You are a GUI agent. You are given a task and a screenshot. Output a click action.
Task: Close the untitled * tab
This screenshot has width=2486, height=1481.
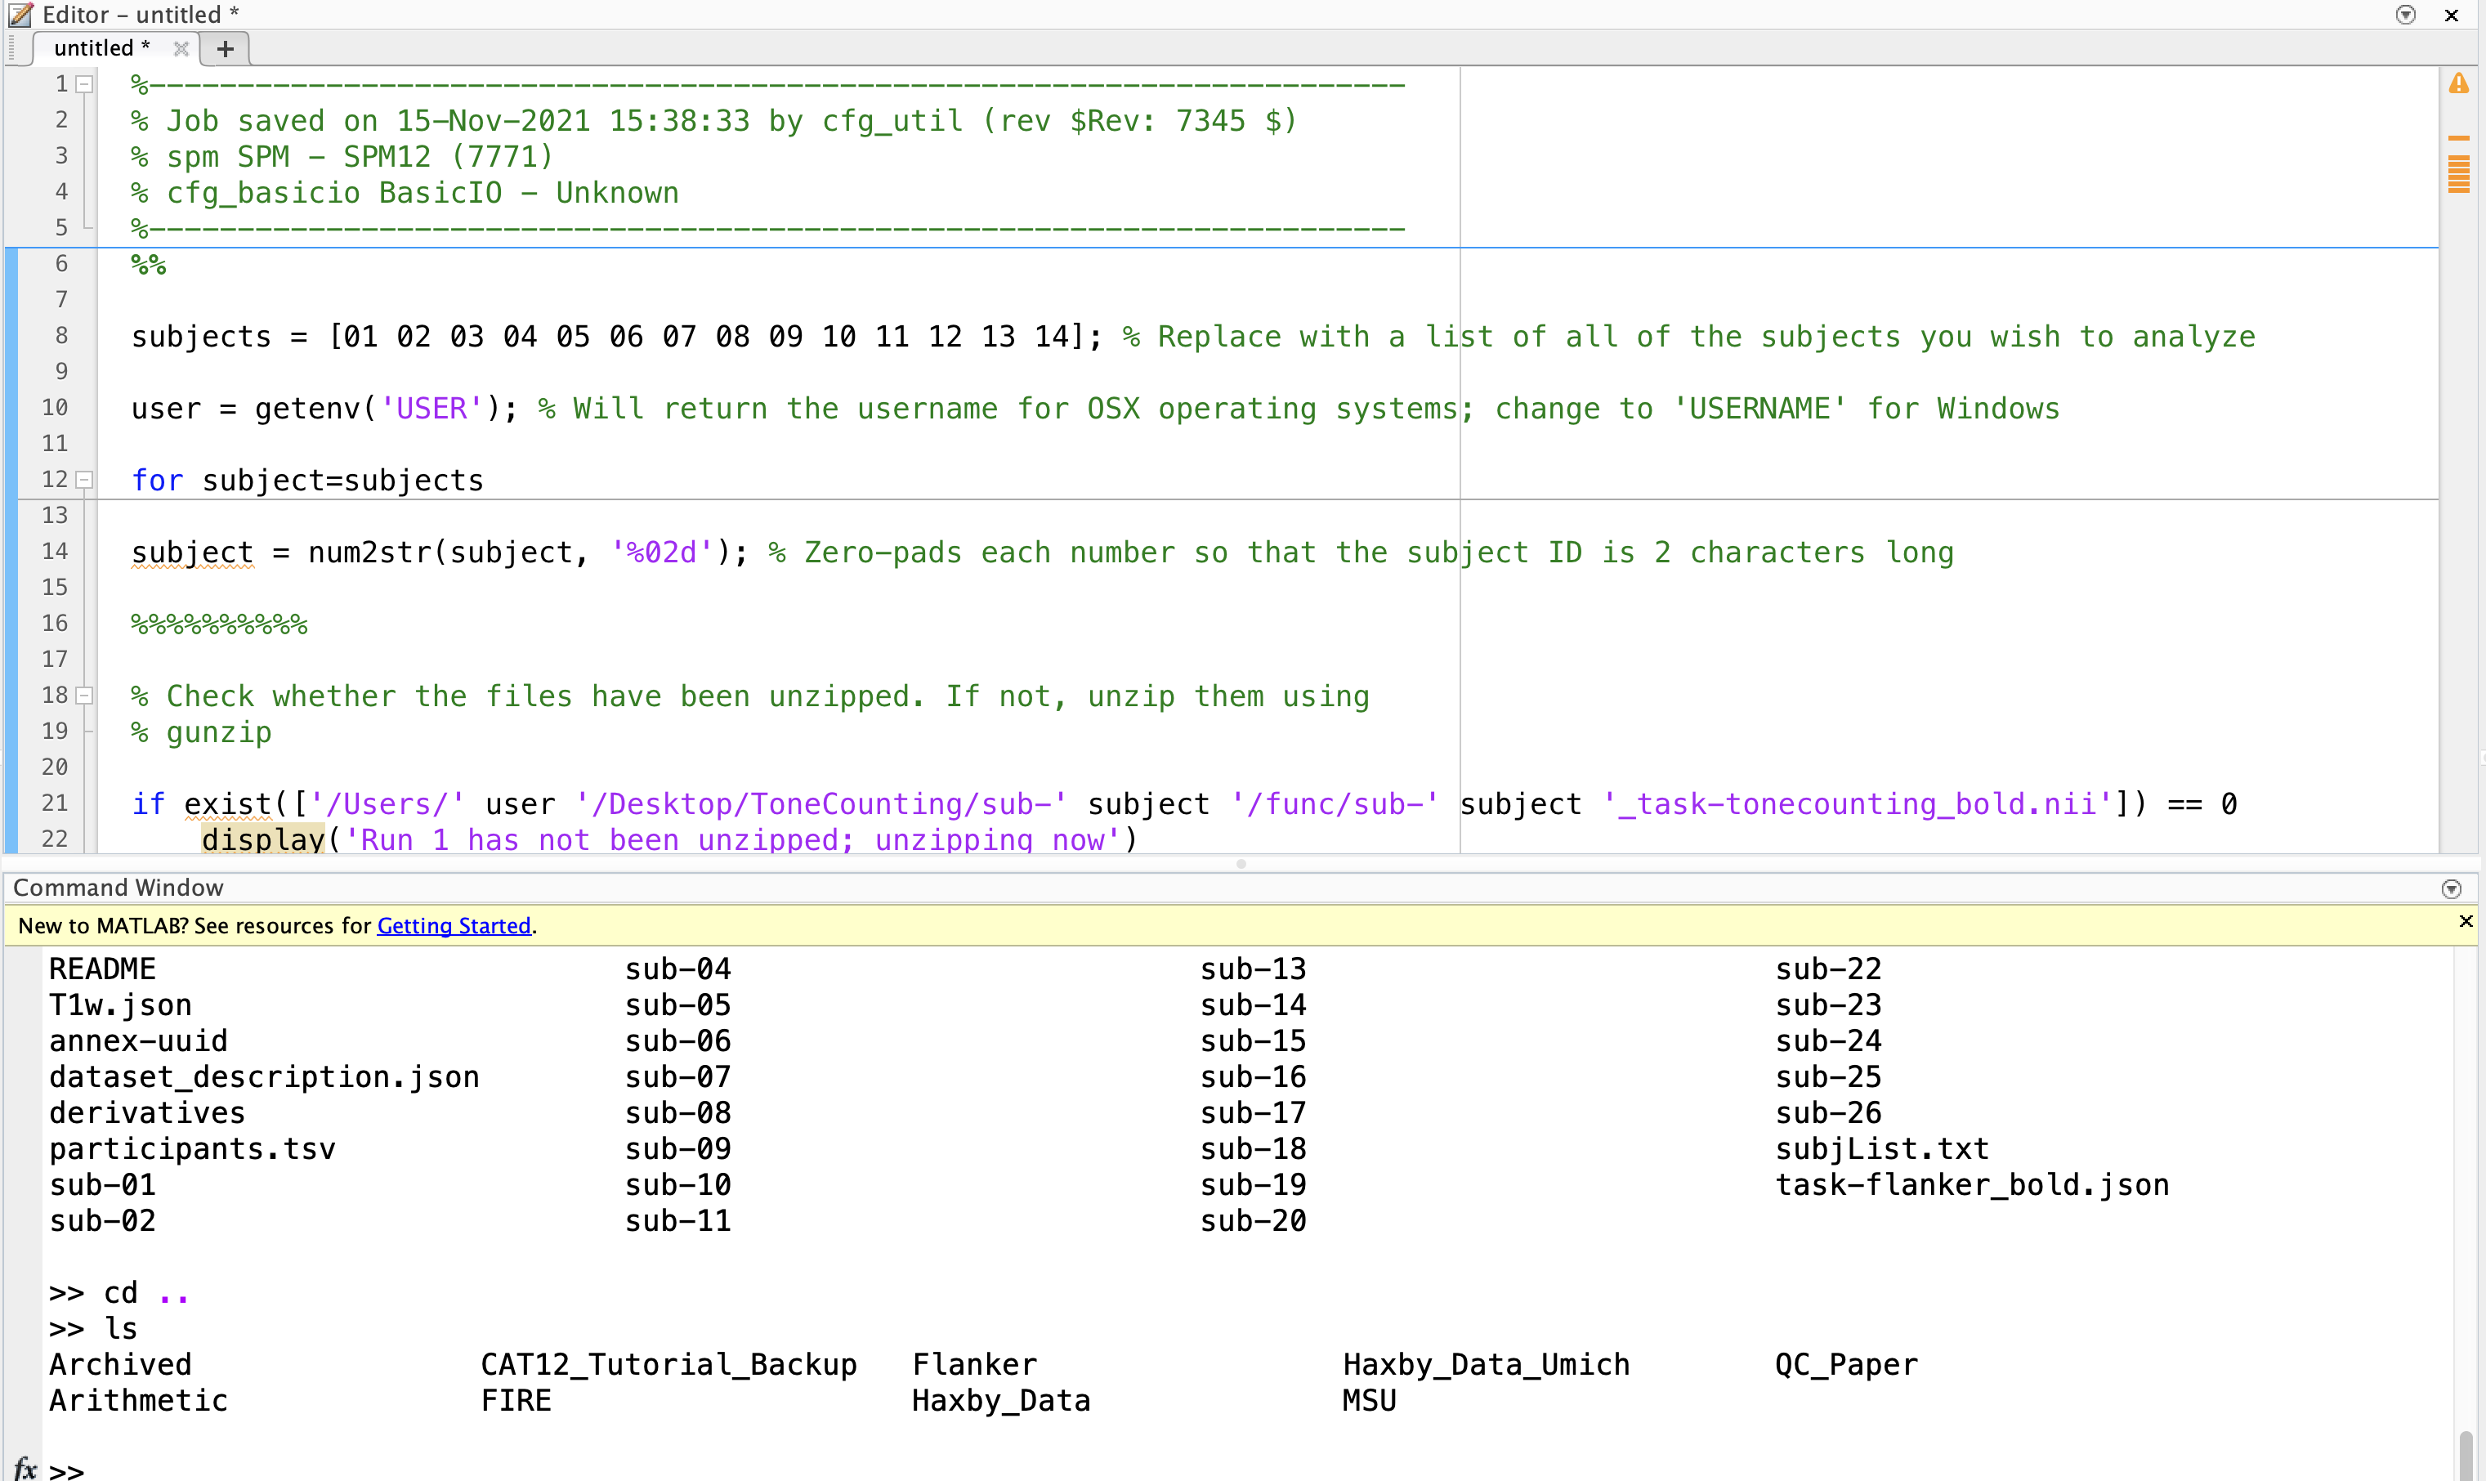pos(181,49)
